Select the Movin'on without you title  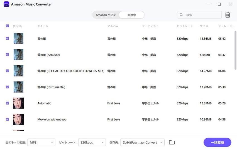point(52,119)
